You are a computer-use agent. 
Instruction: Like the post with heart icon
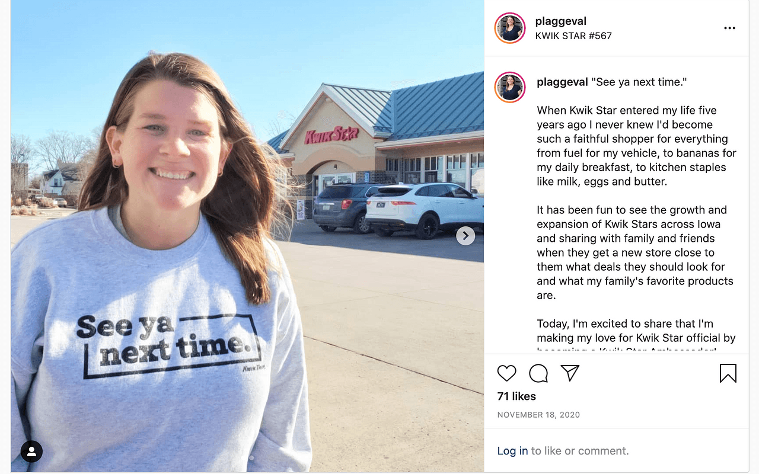pyautogui.click(x=506, y=373)
